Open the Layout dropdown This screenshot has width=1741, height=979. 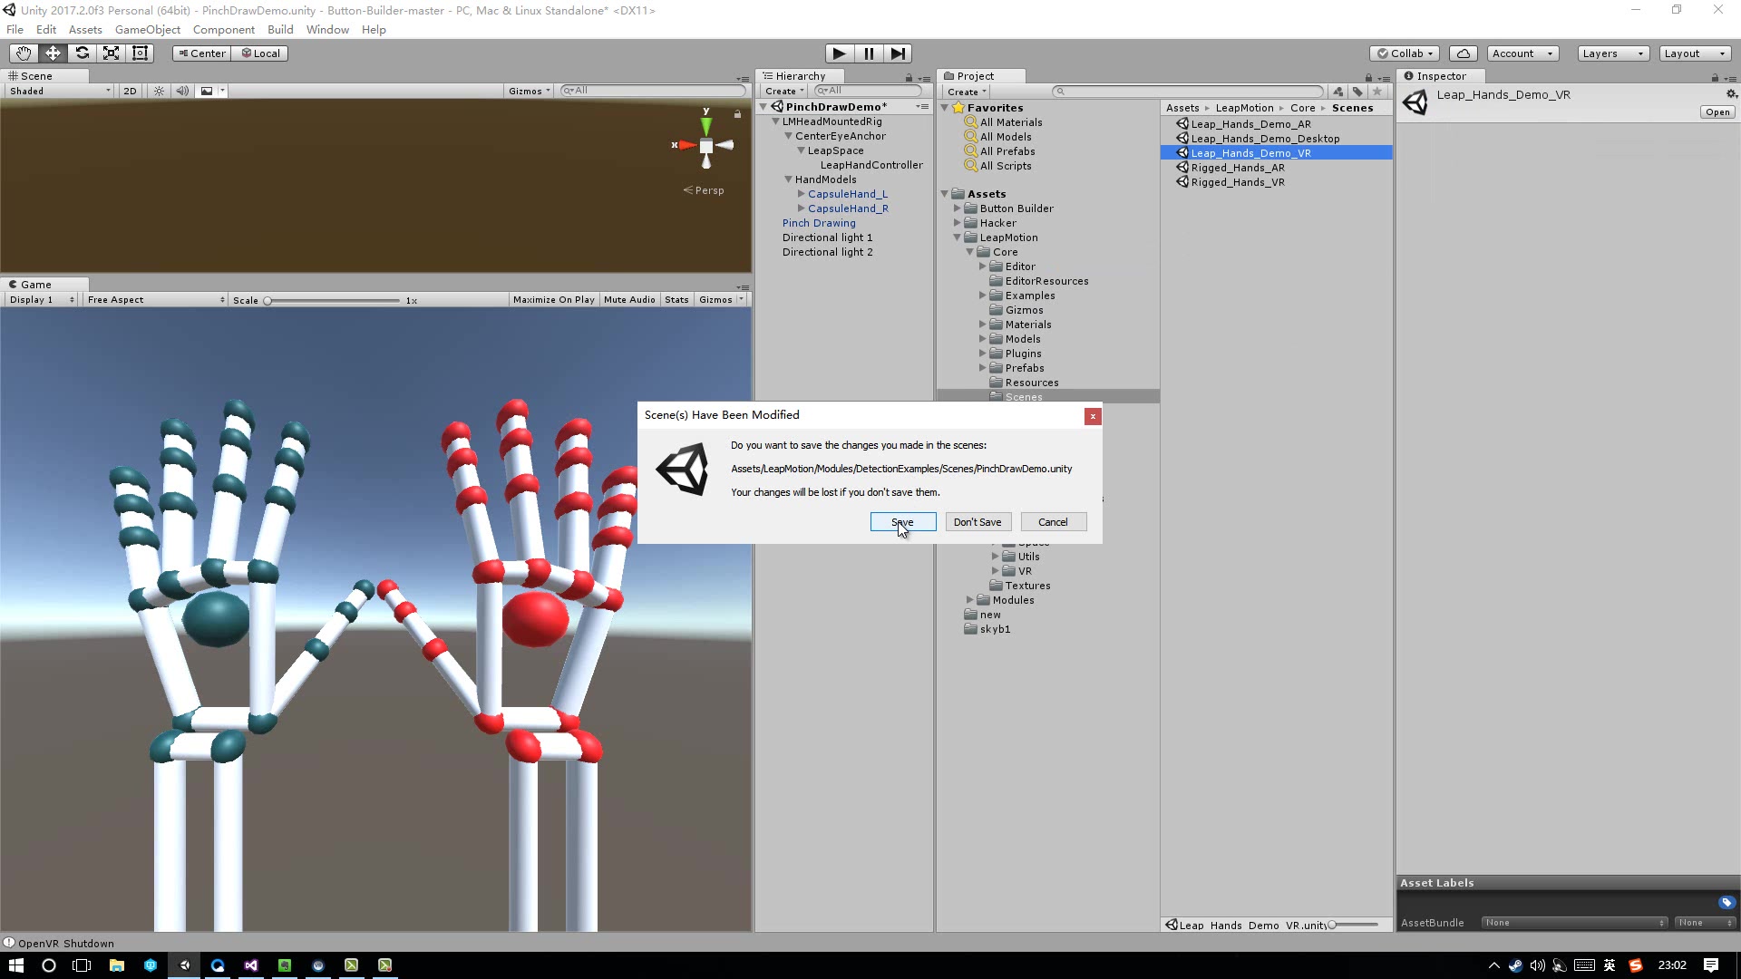point(1694,53)
